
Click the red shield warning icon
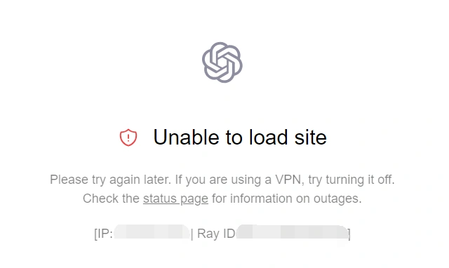(128, 138)
